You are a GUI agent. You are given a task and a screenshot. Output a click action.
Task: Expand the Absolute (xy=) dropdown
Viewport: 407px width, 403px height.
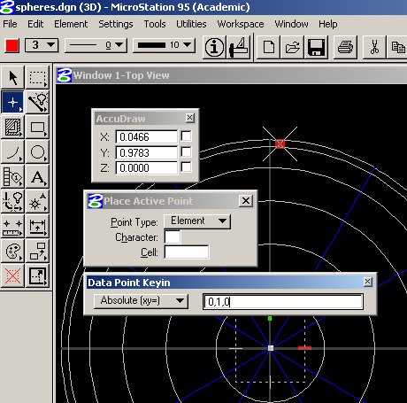(x=141, y=301)
